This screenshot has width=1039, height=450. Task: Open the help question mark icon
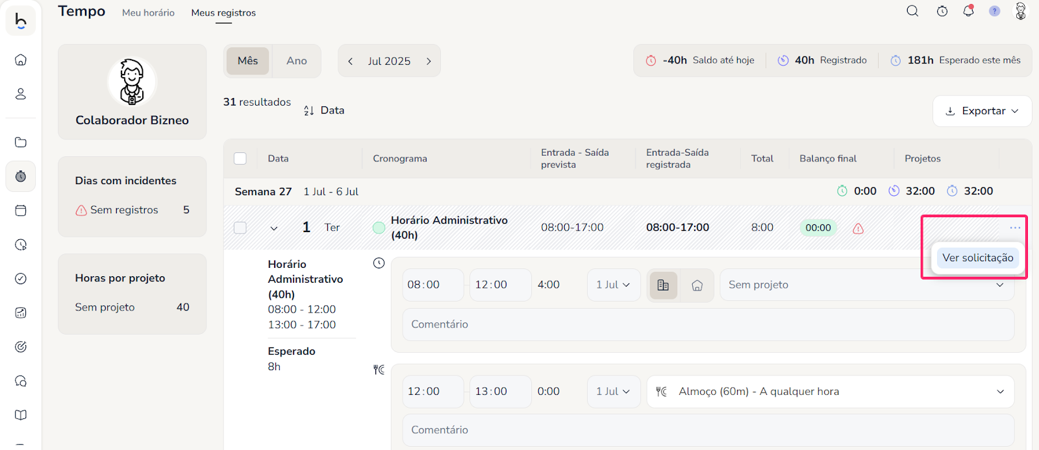coord(994,11)
